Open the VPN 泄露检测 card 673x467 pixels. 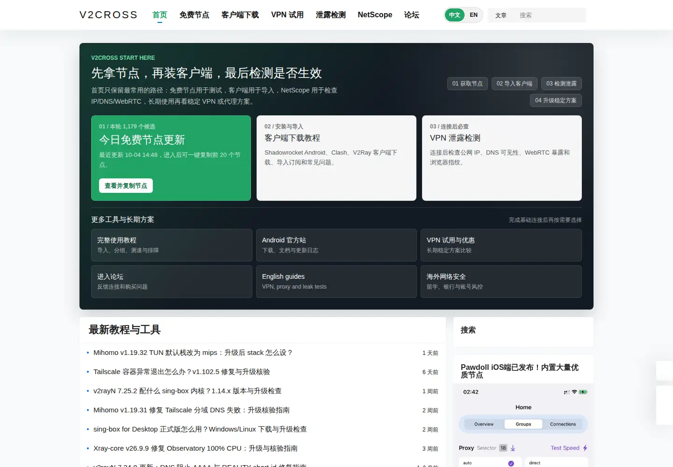pos(502,158)
